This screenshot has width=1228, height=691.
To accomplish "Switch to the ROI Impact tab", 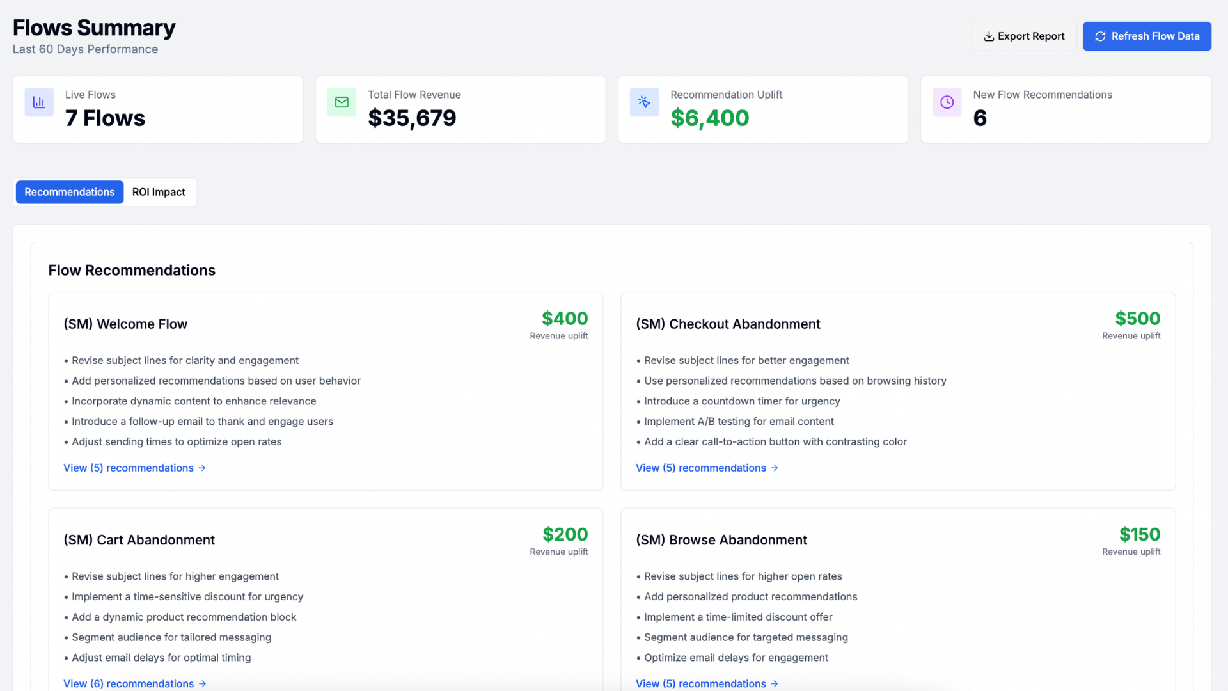I will [159, 192].
